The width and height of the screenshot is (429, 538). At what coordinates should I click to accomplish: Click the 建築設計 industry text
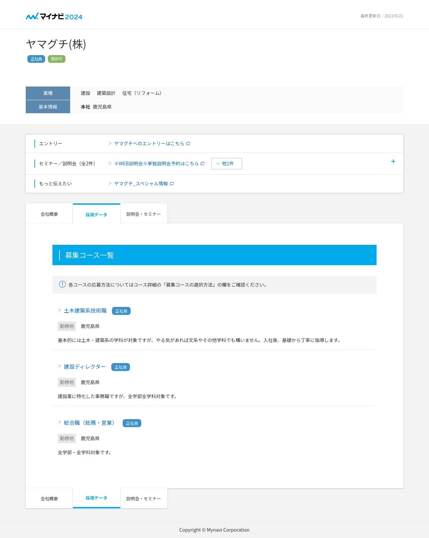tap(106, 93)
